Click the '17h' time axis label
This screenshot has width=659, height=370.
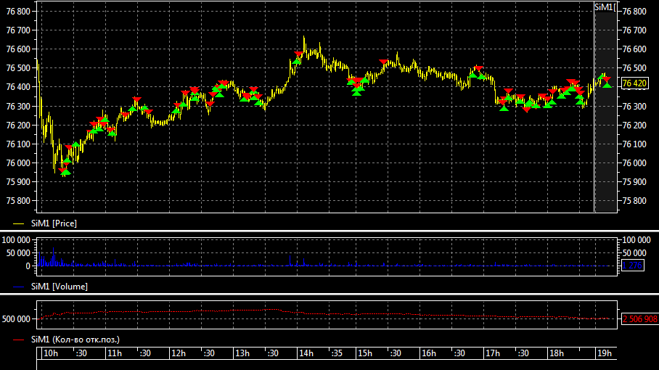493,353
